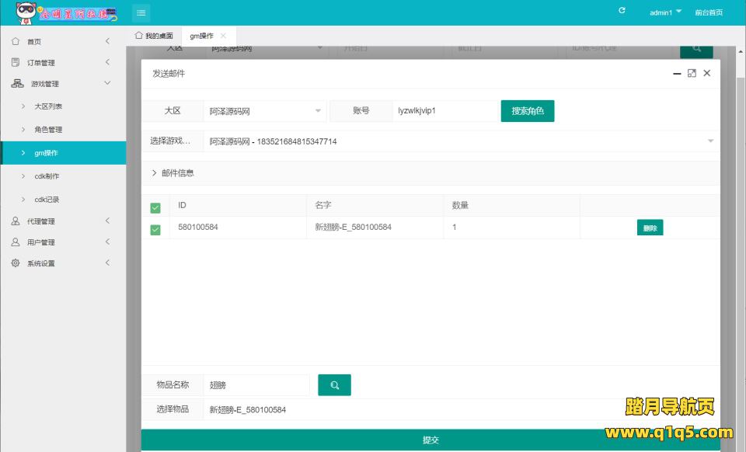Click the 搜索角色 button
Screen dimensions: 746x452
(x=528, y=111)
